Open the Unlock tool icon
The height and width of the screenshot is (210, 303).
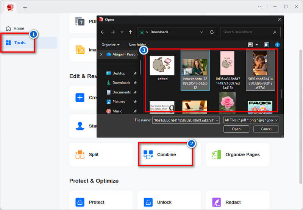148,202
